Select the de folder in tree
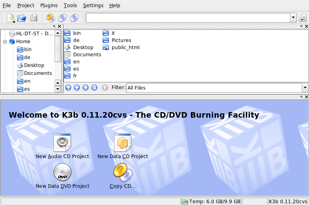This screenshot has width=309, height=206. point(24,57)
